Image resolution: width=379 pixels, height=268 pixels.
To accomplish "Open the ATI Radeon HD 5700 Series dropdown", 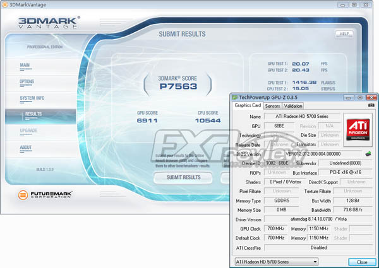I will point(277,262).
